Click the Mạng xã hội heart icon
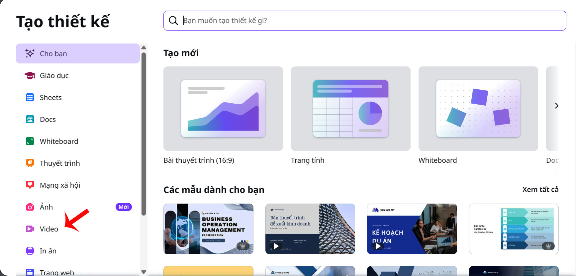 (x=30, y=185)
